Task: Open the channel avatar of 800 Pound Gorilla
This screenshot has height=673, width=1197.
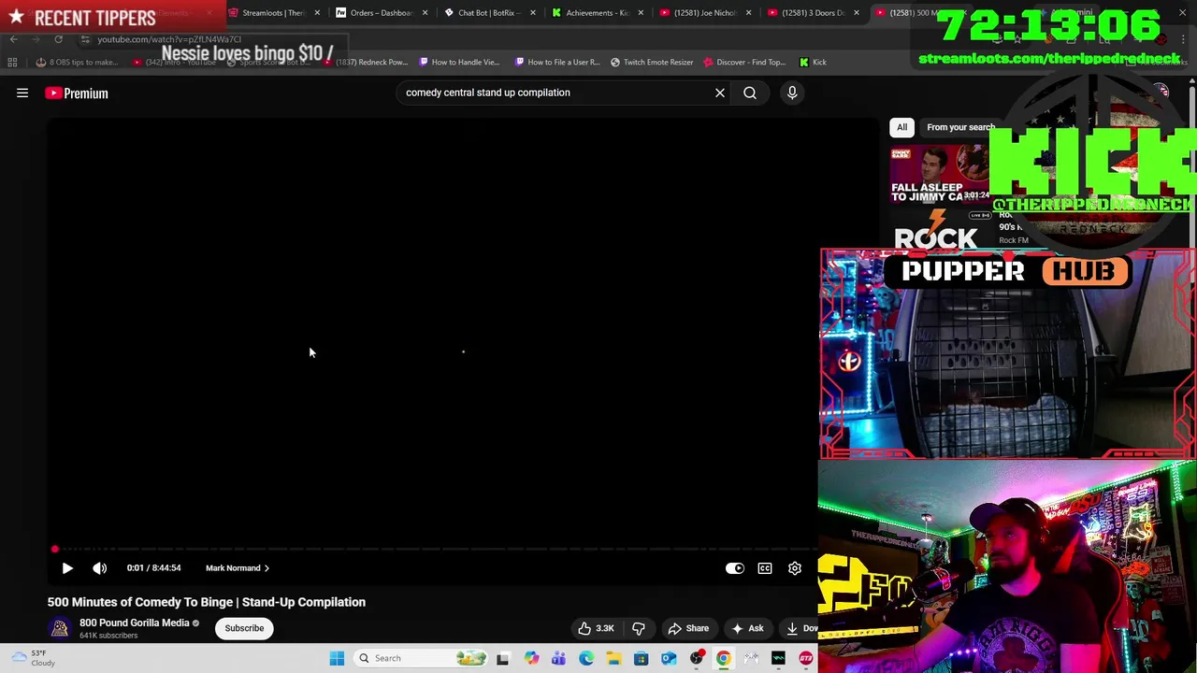Action: tap(60, 628)
